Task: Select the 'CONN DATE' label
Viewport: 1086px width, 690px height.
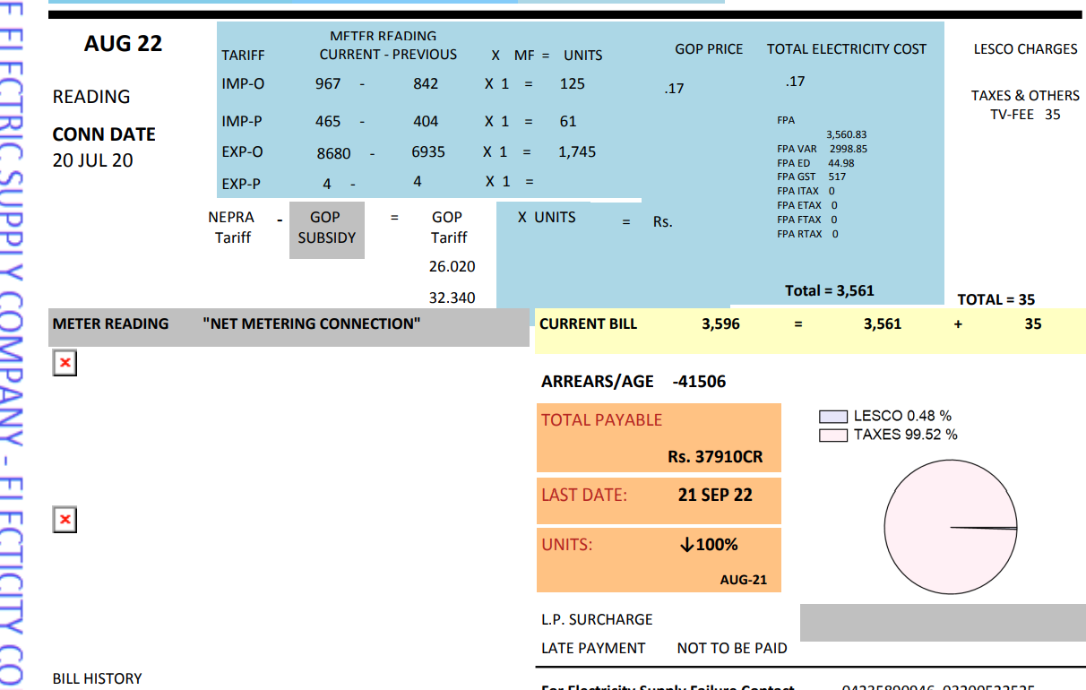Action: click(104, 134)
